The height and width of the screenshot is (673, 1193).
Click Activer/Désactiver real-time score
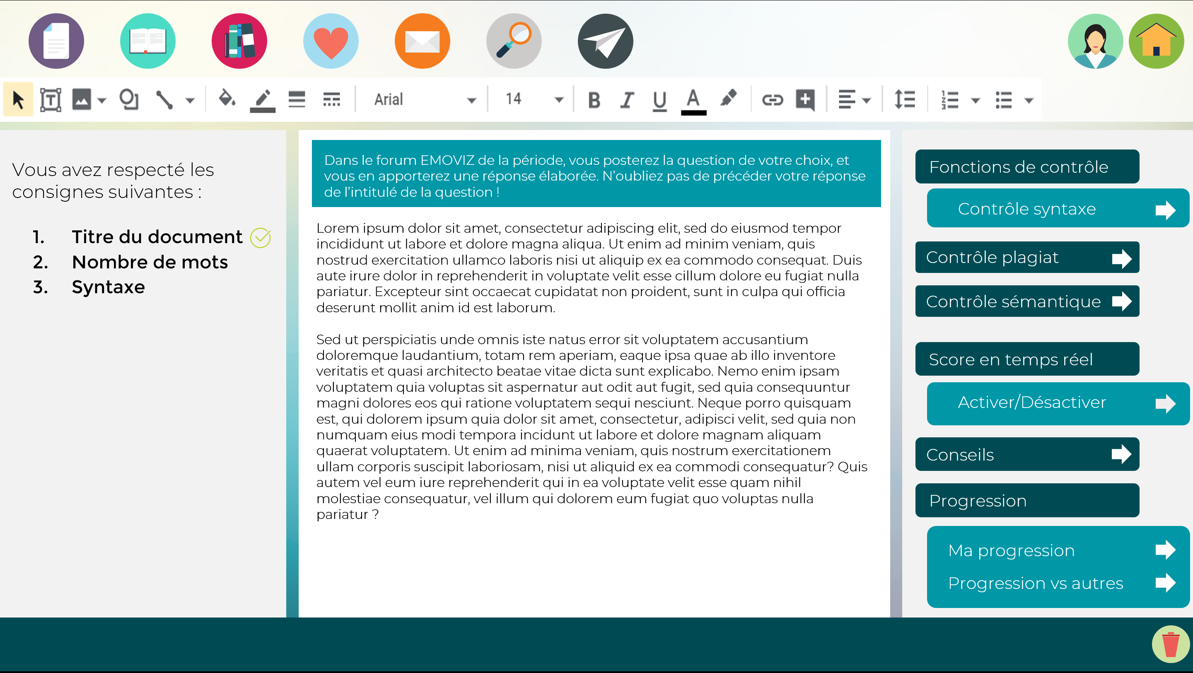pyautogui.click(x=1058, y=403)
